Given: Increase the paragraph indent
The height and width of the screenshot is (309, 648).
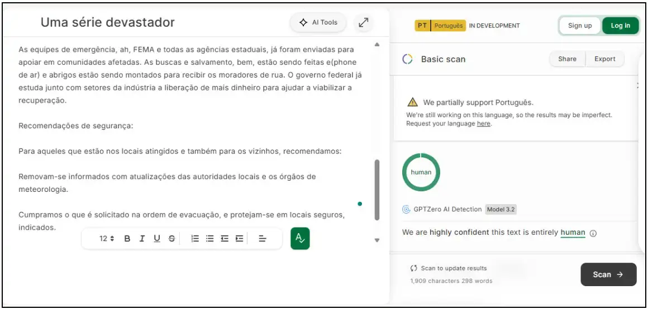Looking at the screenshot, I should coord(239,239).
